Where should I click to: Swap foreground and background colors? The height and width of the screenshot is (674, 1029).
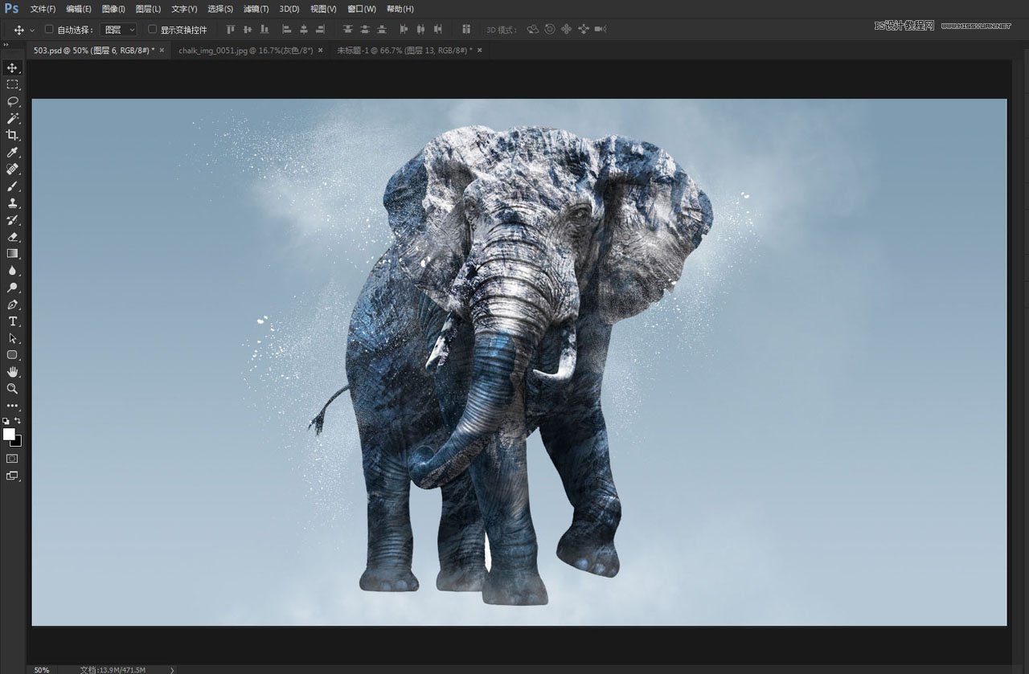tap(18, 420)
